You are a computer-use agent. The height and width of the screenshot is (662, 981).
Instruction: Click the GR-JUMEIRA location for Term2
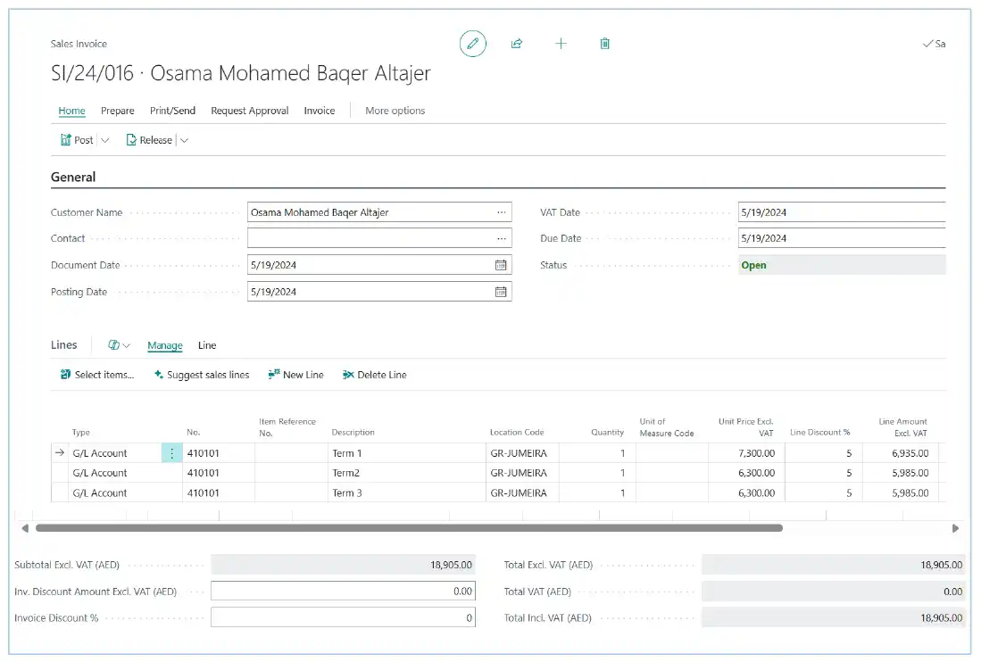[522, 473]
